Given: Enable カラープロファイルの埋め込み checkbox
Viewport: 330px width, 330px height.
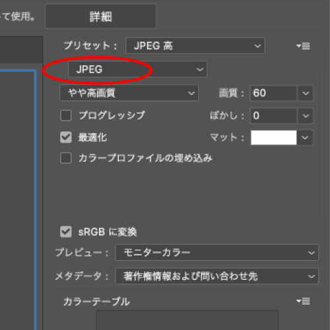Looking at the screenshot, I should [x=66, y=158].
